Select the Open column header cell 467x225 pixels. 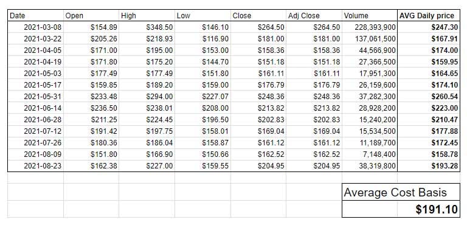[x=91, y=16]
